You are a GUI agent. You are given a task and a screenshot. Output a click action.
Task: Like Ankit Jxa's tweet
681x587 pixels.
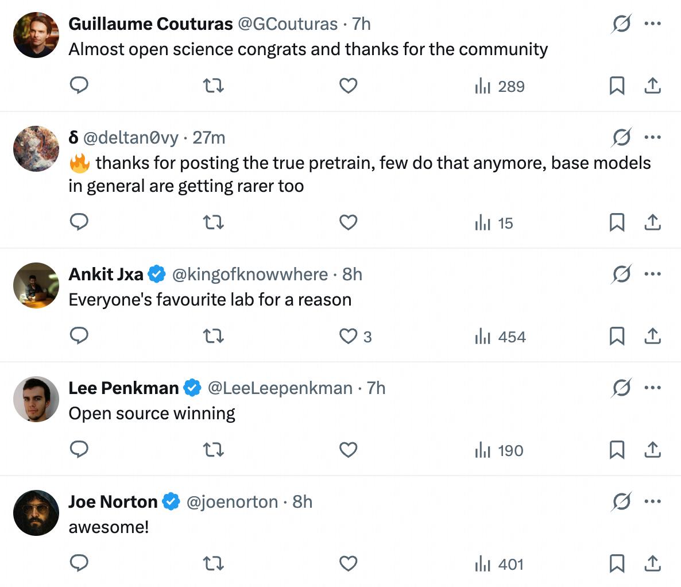pos(349,337)
